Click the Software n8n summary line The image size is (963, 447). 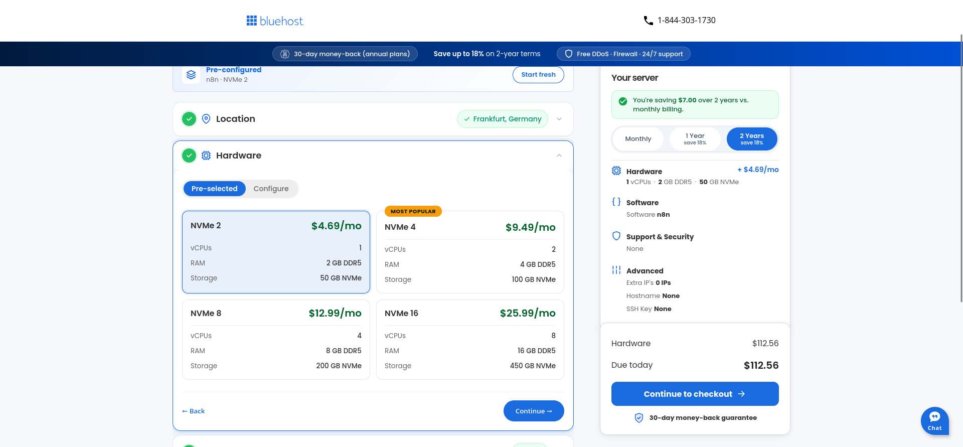tap(648, 215)
